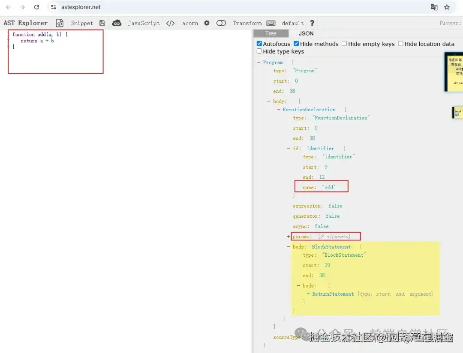The width and height of the screenshot is (463, 353).
Task: Expand the ReturnStatement node
Action: [308, 294]
